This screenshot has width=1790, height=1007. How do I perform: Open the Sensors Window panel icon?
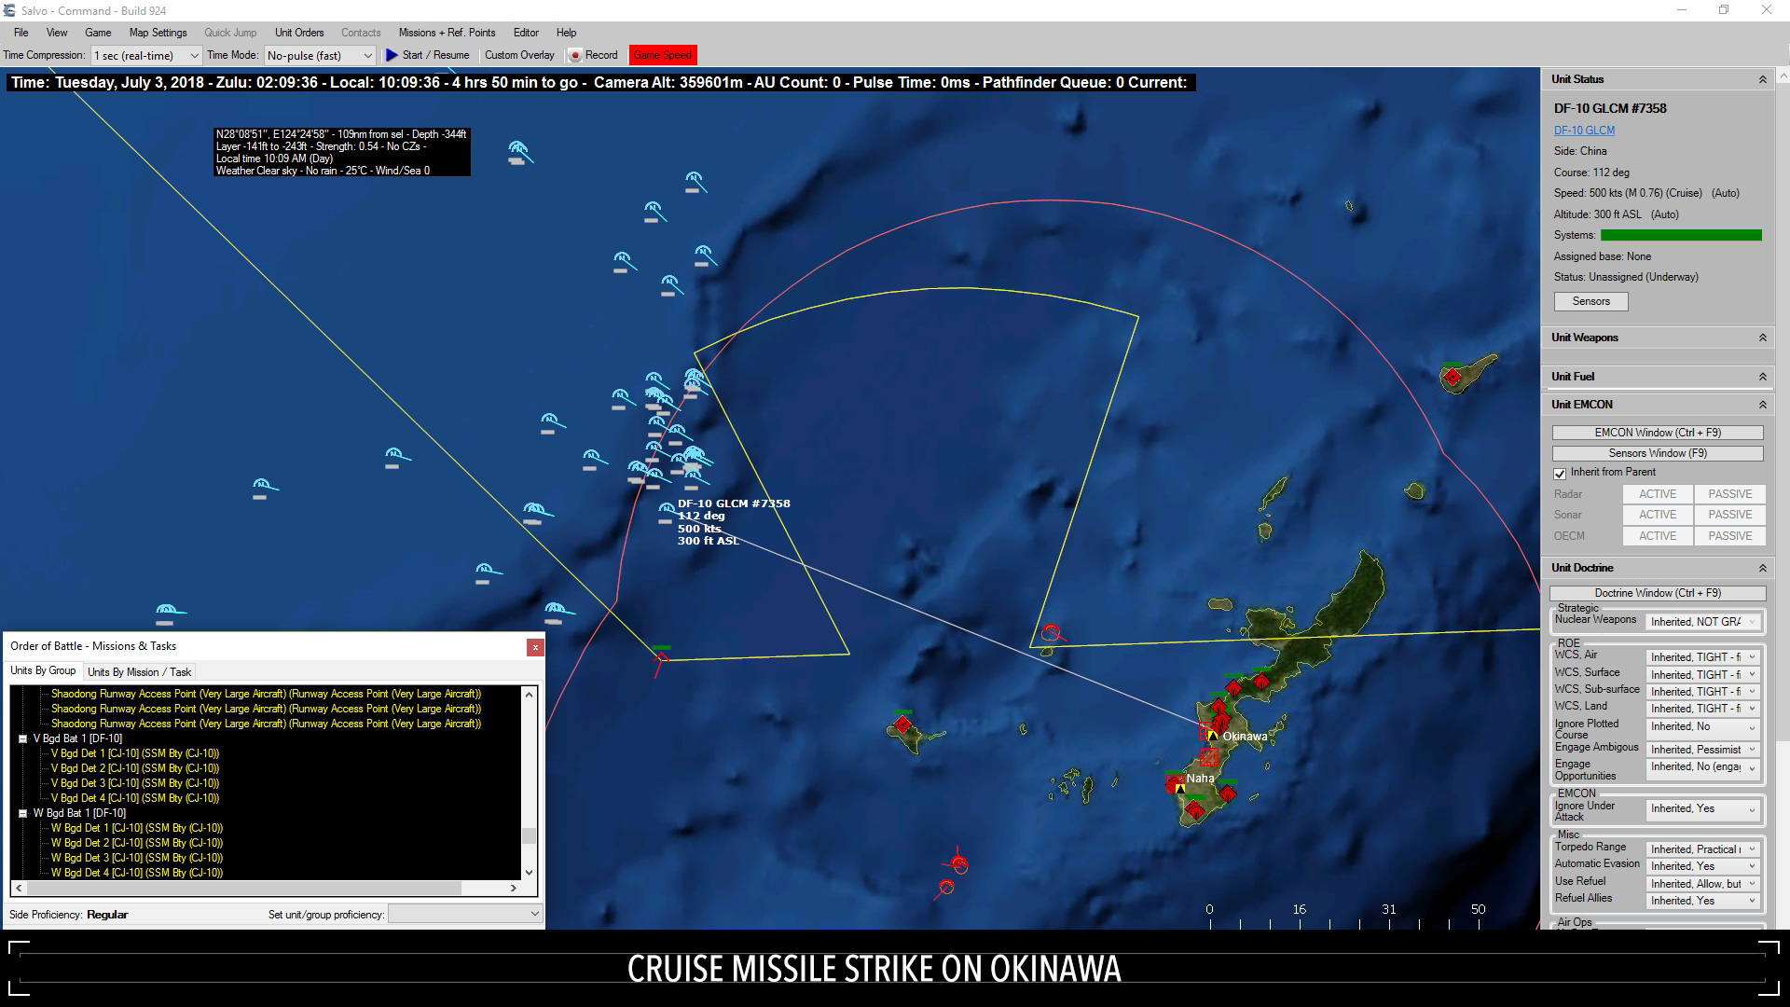tap(1658, 452)
